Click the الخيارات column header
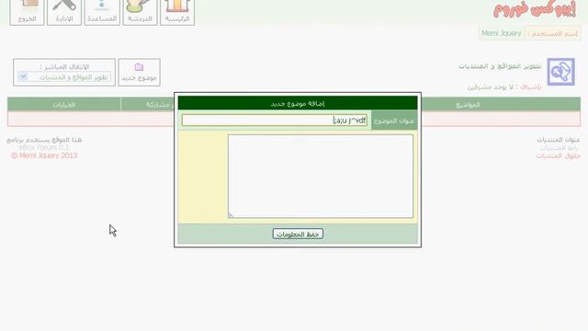588x331 pixels. (x=63, y=105)
